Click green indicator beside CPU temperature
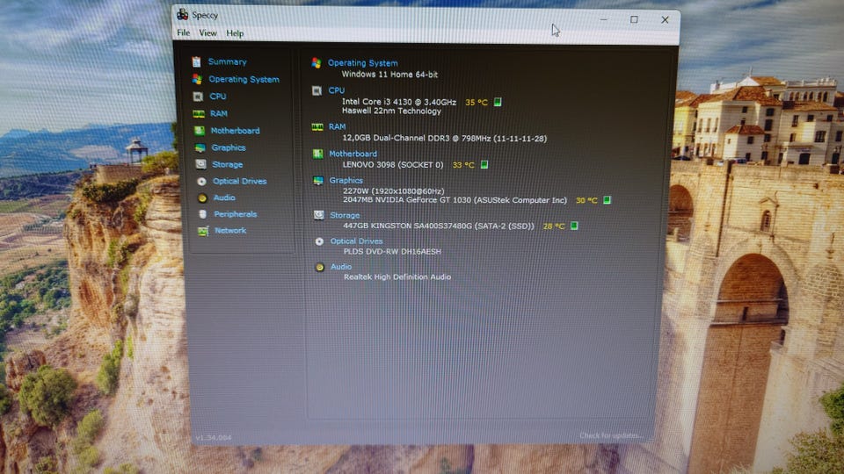Screen dimensions: 844x474 498,102
